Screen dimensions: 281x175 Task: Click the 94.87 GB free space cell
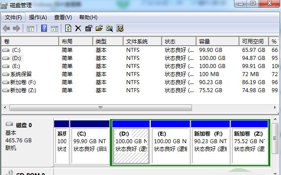point(254,58)
